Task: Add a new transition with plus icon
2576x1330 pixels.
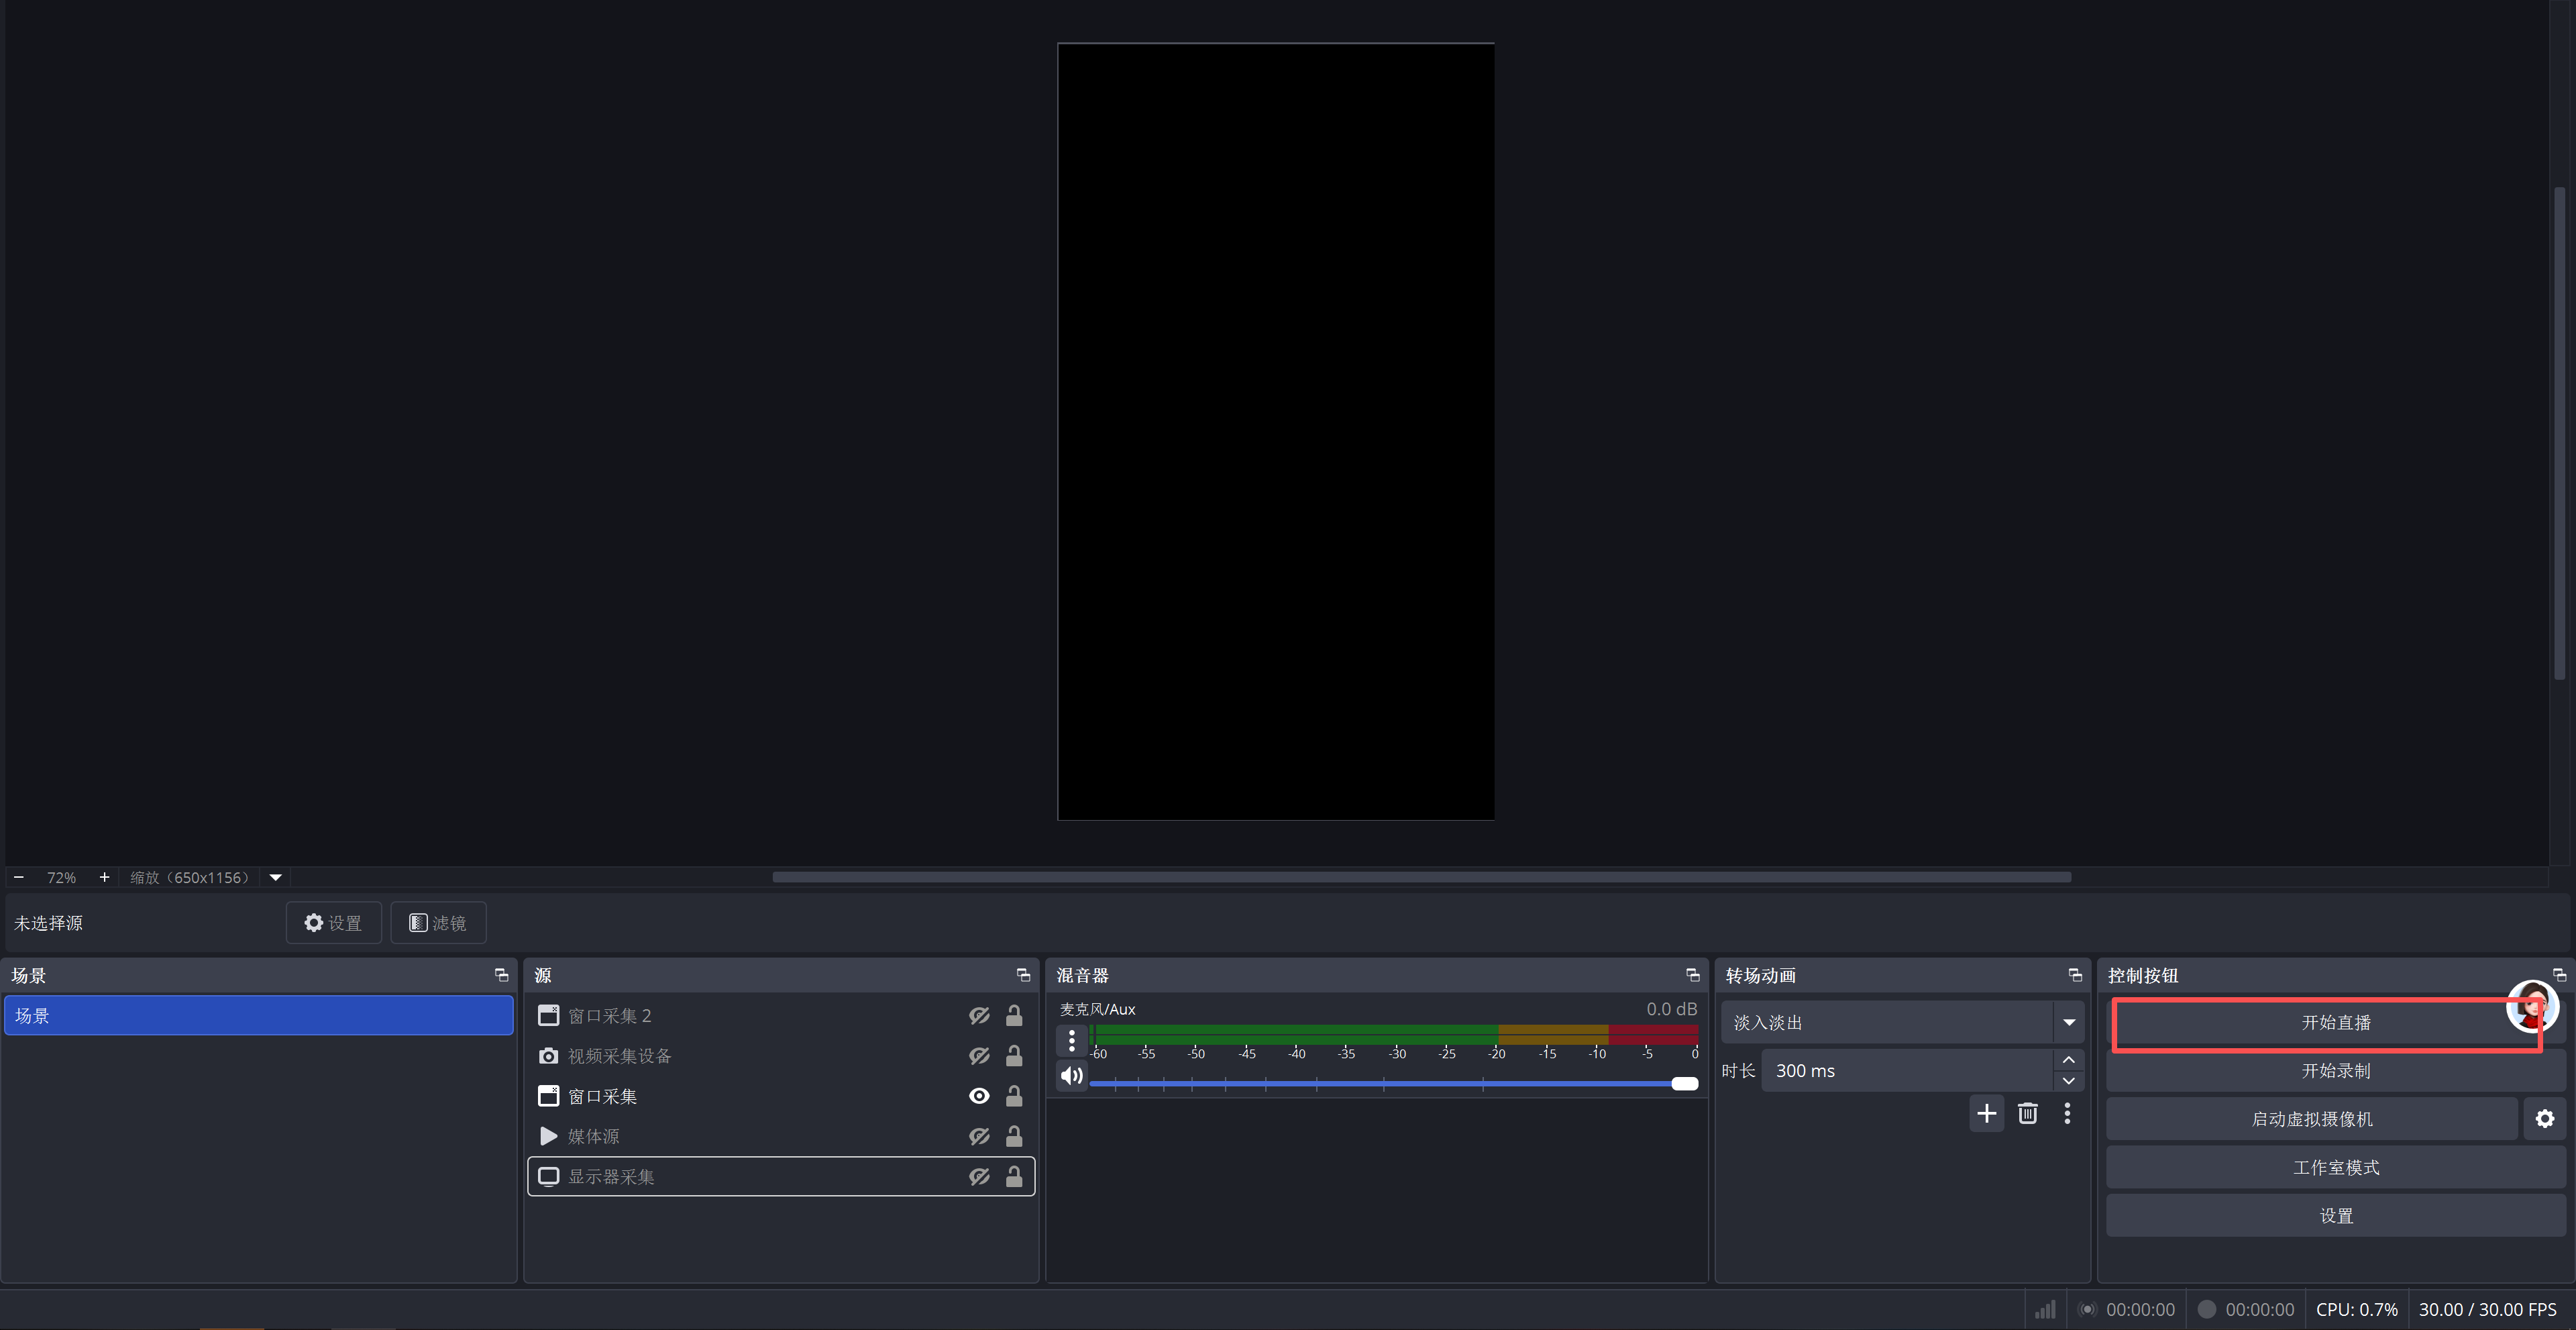Action: coord(1986,1113)
